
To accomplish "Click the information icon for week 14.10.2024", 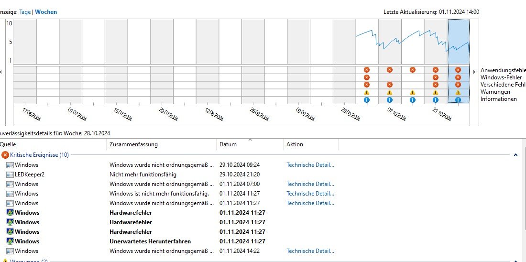I will 413,99.
